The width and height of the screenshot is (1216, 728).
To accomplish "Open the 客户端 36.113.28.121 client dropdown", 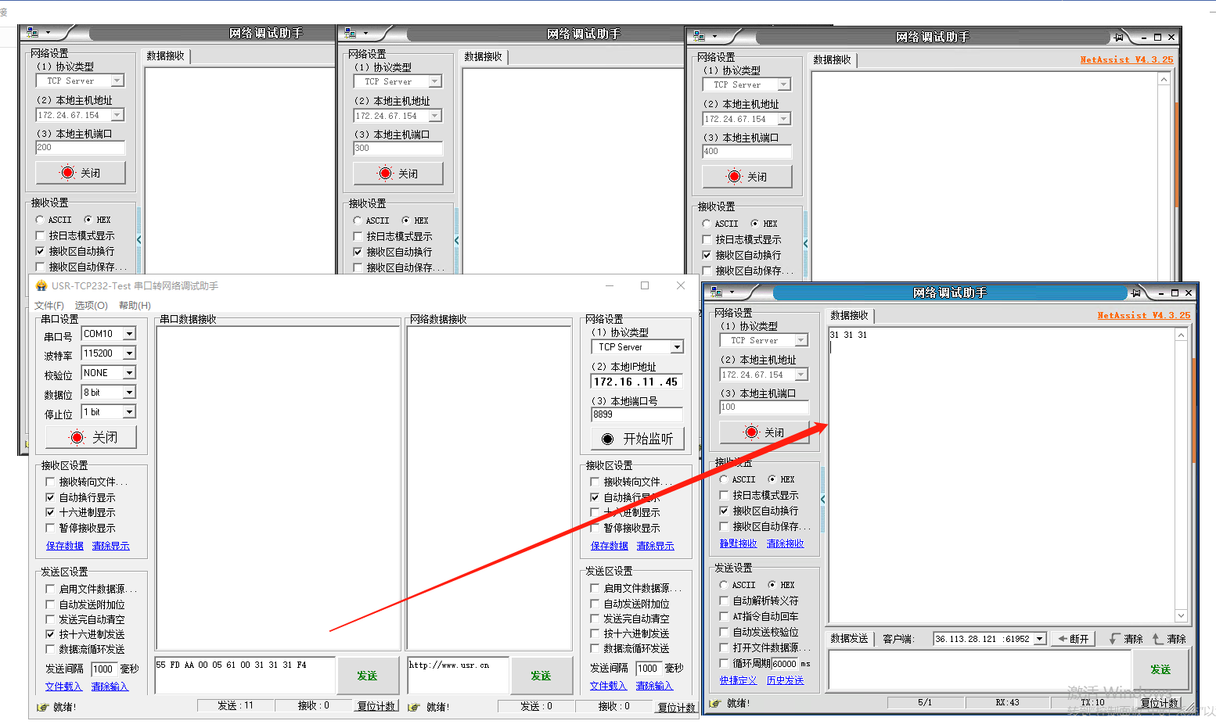I will pyautogui.click(x=1039, y=639).
